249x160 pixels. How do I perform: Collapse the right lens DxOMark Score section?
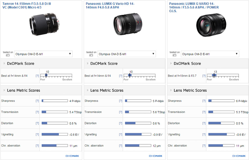pos(187,64)
